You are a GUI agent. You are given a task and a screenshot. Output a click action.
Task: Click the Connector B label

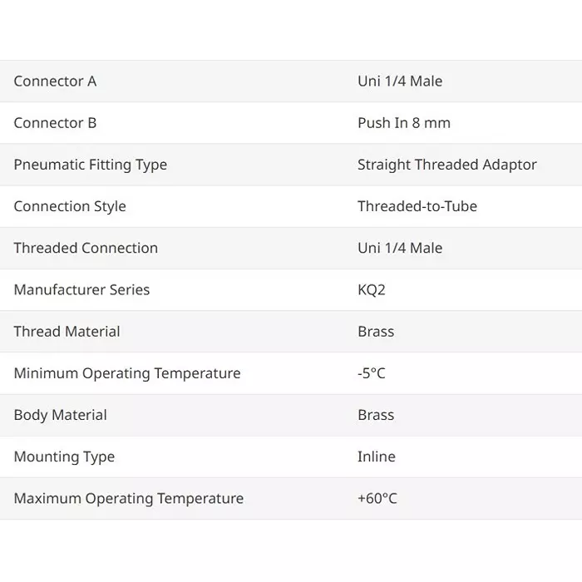(x=55, y=123)
